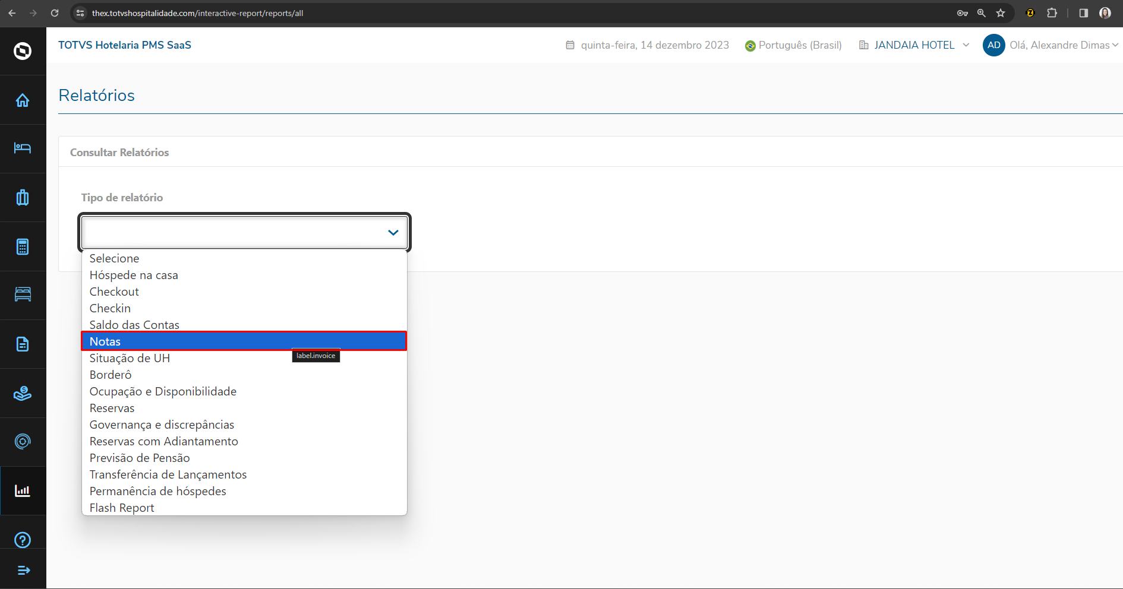1123x589 pixels.
Task: Open the circular target icon in sidebar
Action: click(x=23, y=442)
